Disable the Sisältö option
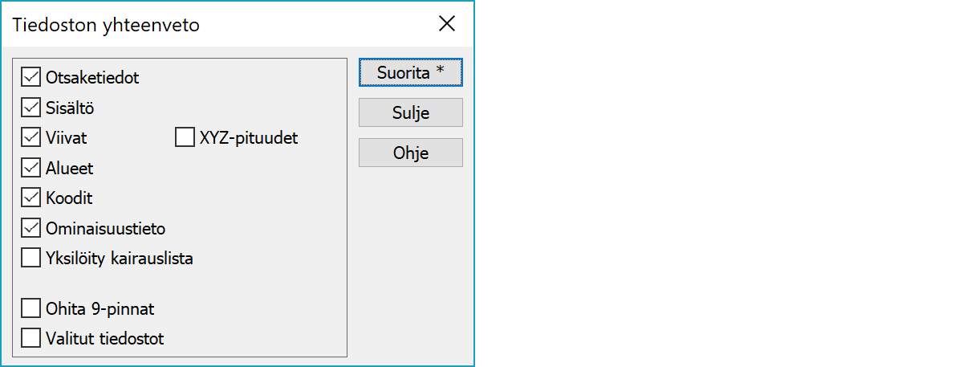 (x=31, y=108)
